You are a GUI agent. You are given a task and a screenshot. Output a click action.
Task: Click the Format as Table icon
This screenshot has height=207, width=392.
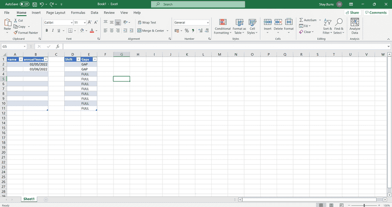[x=239, y=22]
